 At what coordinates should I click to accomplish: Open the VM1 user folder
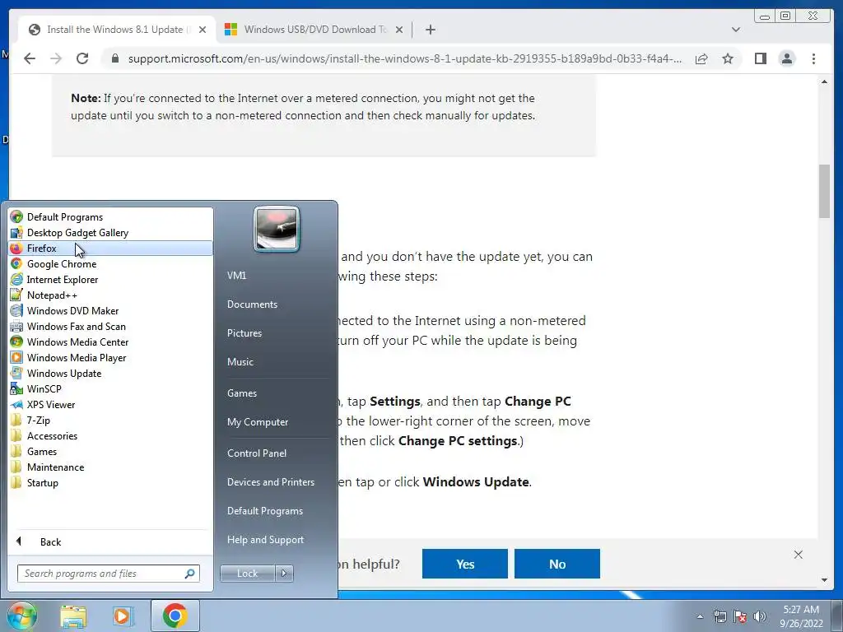pos(236,275)
